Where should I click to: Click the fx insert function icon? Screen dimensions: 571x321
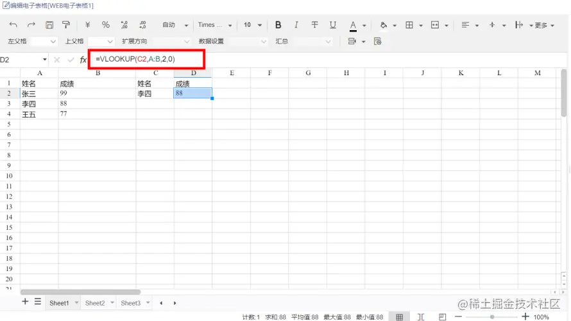tap(83, 60)
